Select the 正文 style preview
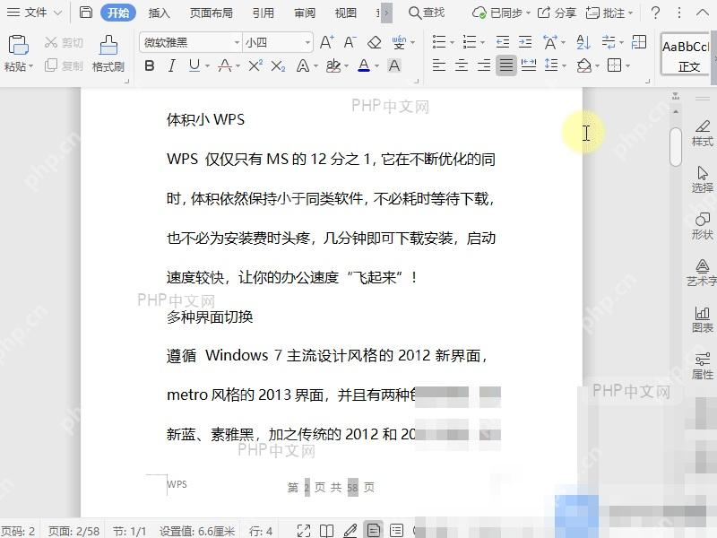This screenshot has height=538, width=717. [x=685, y=56]
